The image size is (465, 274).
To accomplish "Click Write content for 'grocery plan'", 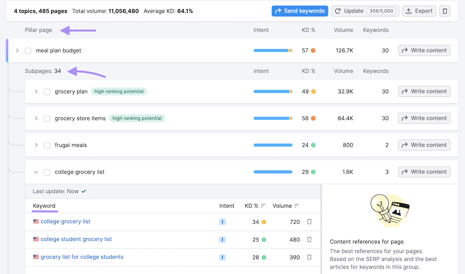I will (424, 91).
